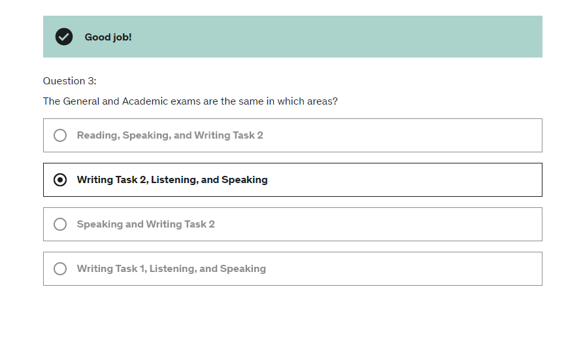Choose radio circle beside 'Speaking and Writing Task 2'
This screenshot has height=357, width=583.
pyautogui.click(x=60, y=224)
